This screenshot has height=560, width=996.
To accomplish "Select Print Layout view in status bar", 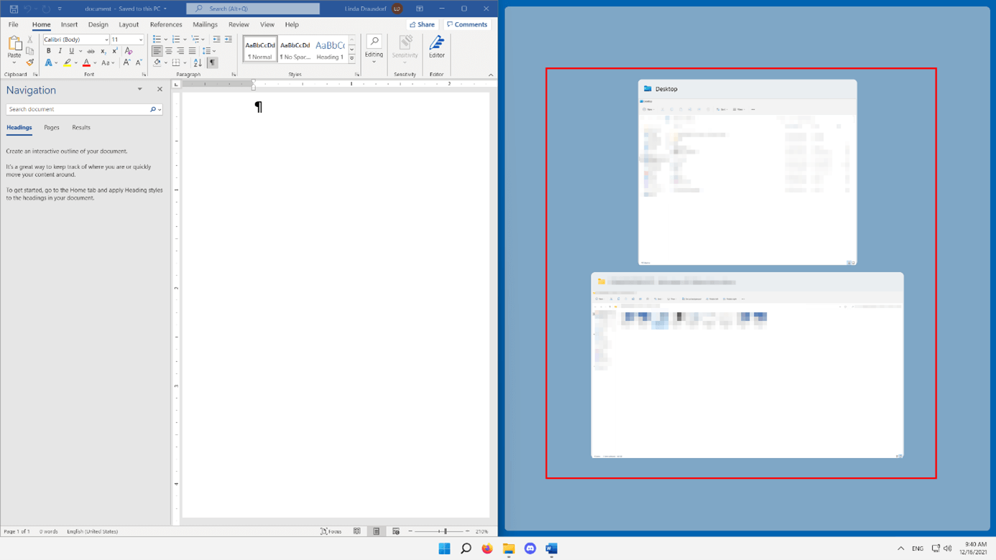I will (377, 531).
